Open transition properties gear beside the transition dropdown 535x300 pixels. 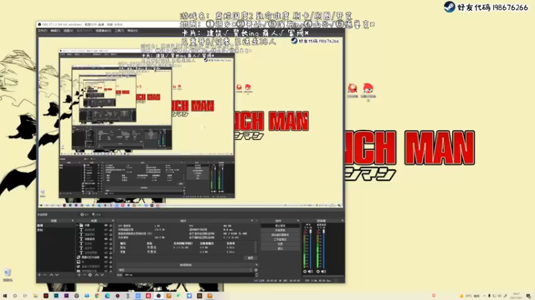pos(256,270)
